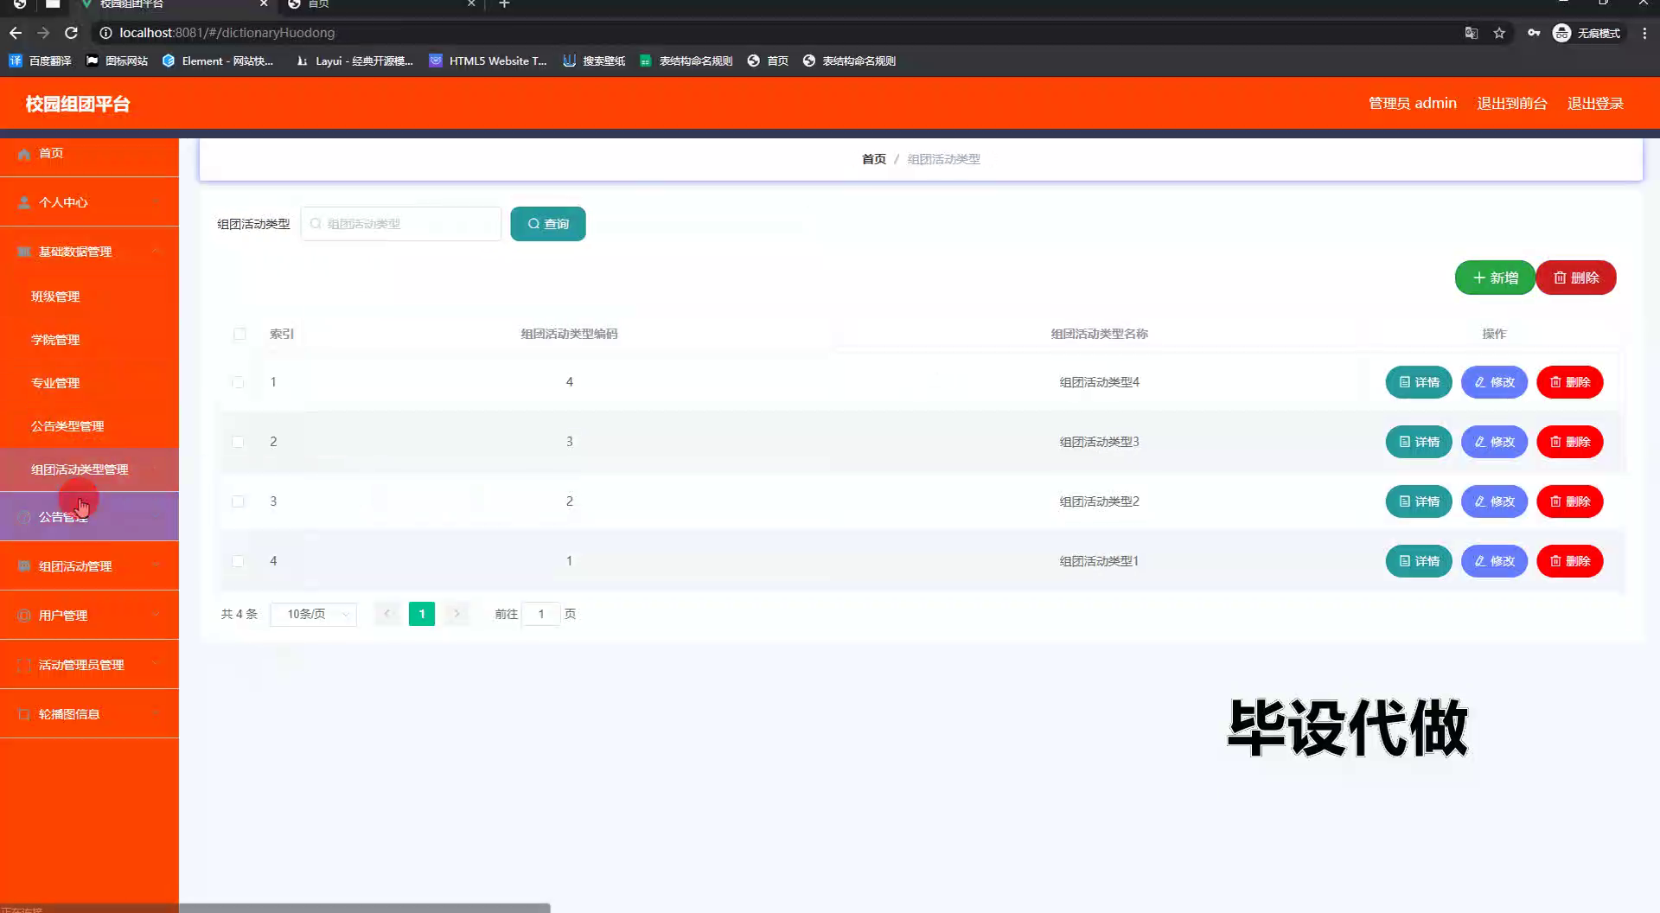Click 修改 for 组团活动类型1
This screenshot has width=1660, height=913.
coord(1494,561)
